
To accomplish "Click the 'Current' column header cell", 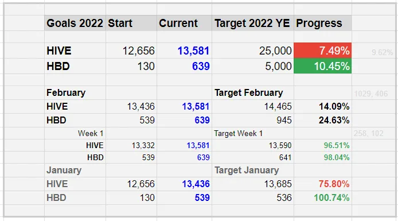I will (184, 23).
